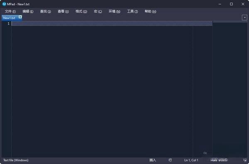Close the New1.txt tab with its X
This screenshot has height=164, width=249.
coord(20,17)
